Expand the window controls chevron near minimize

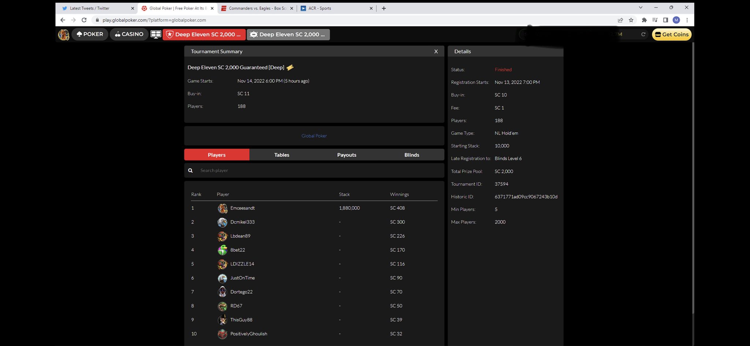coord(640,7)
